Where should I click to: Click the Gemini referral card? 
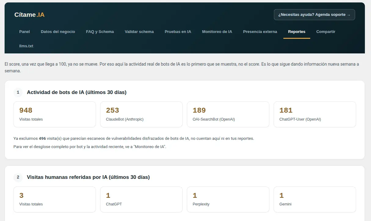coord(315,199)
